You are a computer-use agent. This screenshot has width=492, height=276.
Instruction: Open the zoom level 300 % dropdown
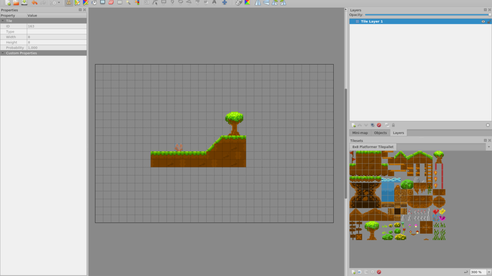[x=489, y=272]
